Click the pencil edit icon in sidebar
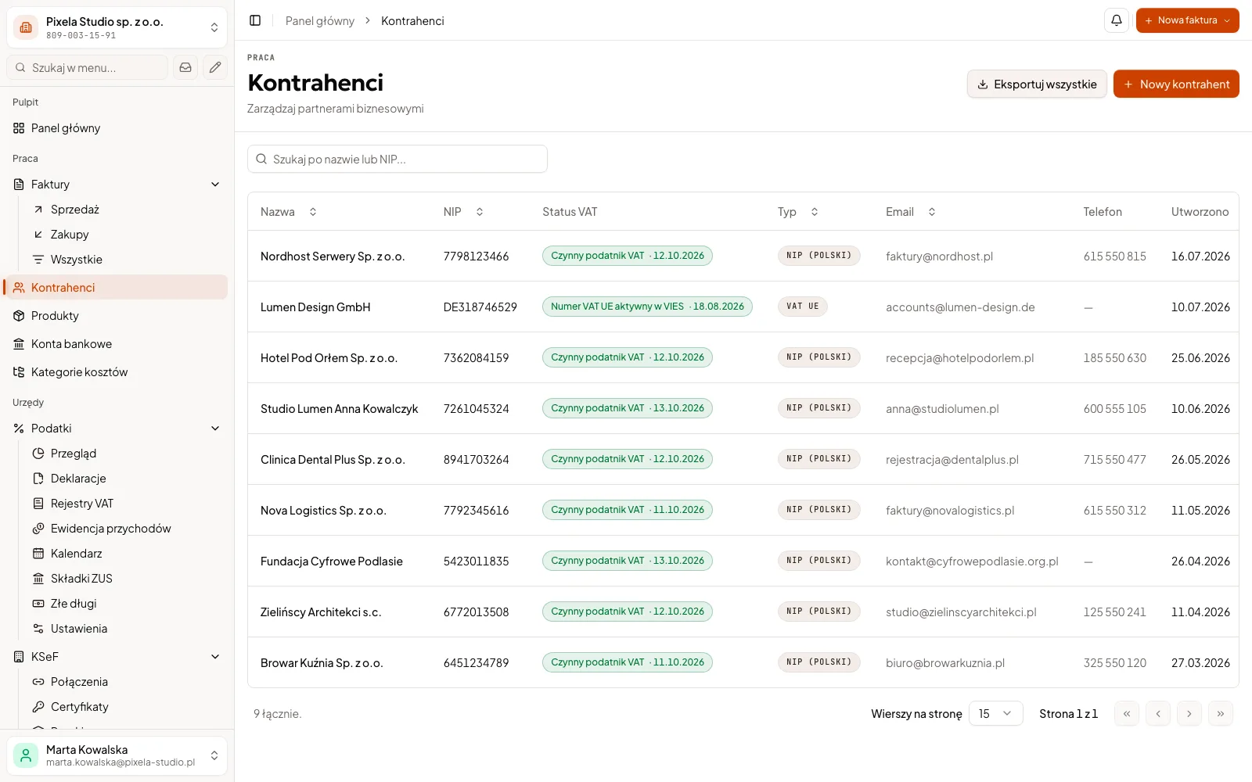1252x782 pixels. (215, 67)
